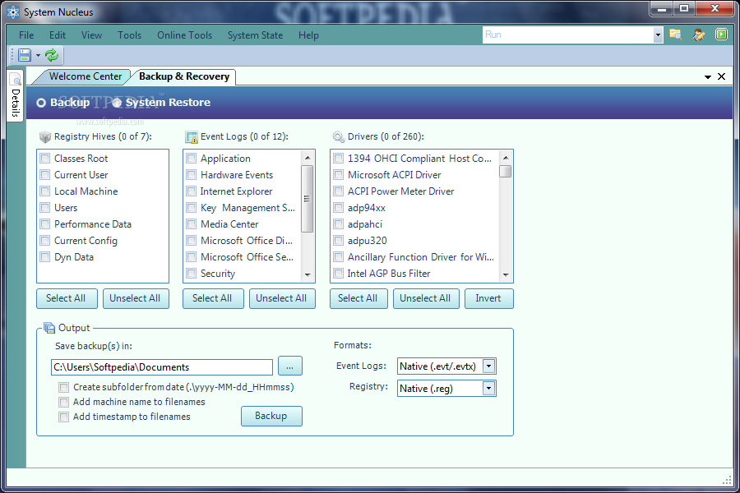This screenshot has height=493, width=740.
Task: Click the Drivers list scrollbar thumb
Action: pos(506,171)
